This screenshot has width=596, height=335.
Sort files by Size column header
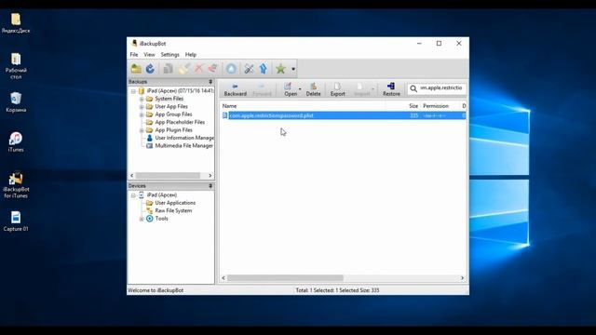pos(413,106)
